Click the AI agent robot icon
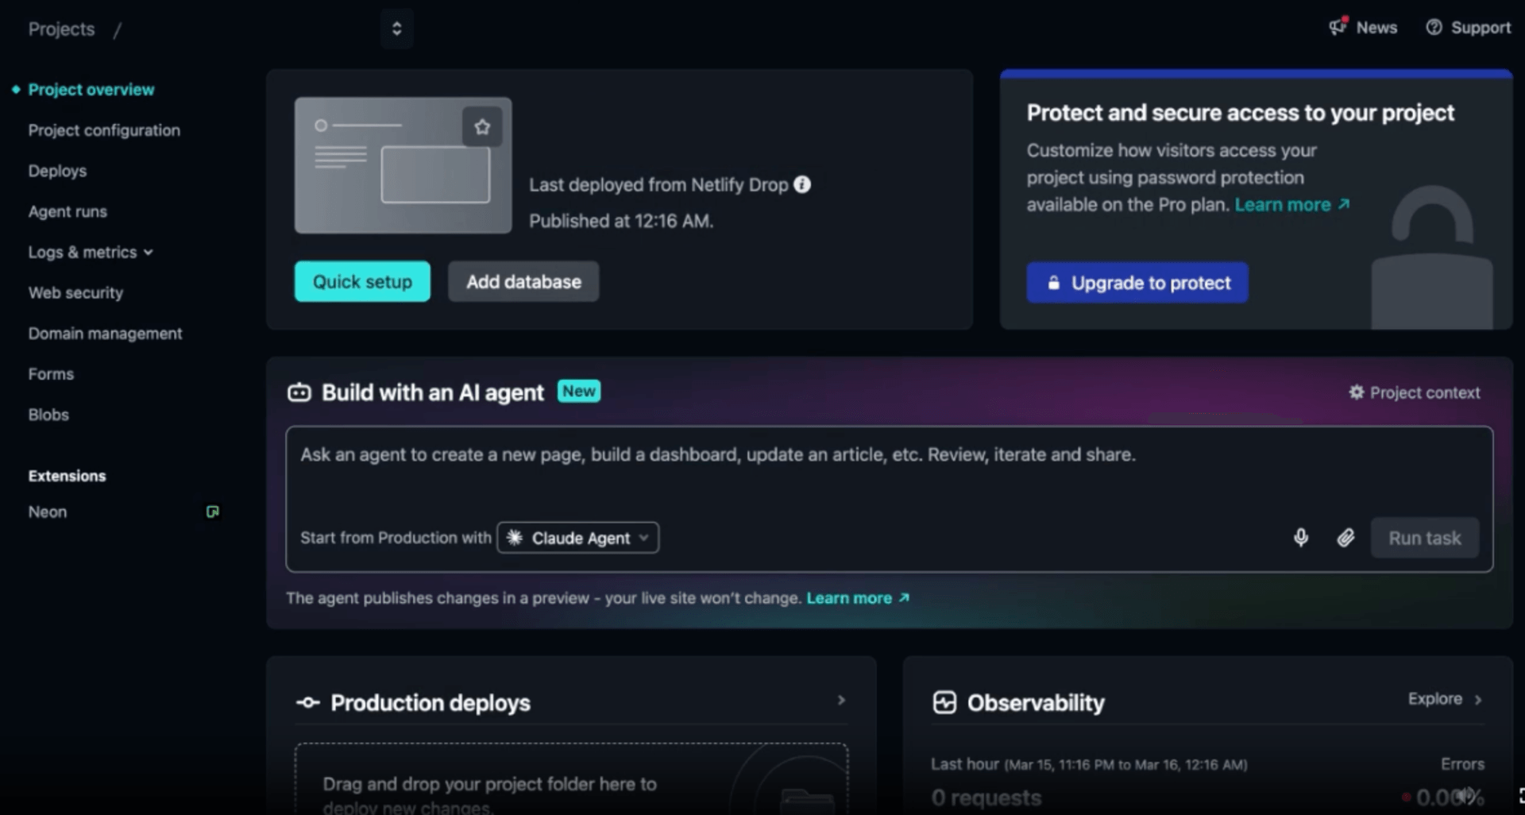The height and width of the screenshot is (815, 1525). pyautogui.click(x=299, y=392)
